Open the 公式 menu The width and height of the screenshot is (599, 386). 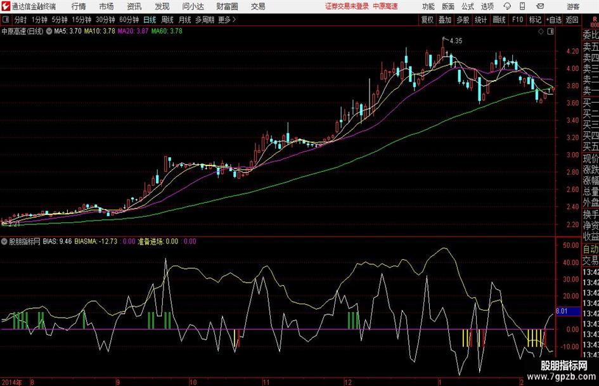tap(468, 6)
